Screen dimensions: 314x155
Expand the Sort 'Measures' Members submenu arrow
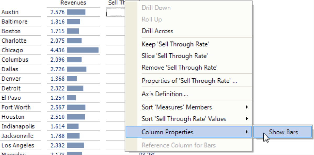pos(247,107)
